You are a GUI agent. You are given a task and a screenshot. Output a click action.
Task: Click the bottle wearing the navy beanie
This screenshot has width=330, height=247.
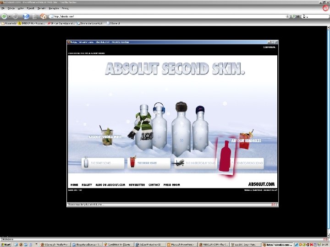pos(200,129)
